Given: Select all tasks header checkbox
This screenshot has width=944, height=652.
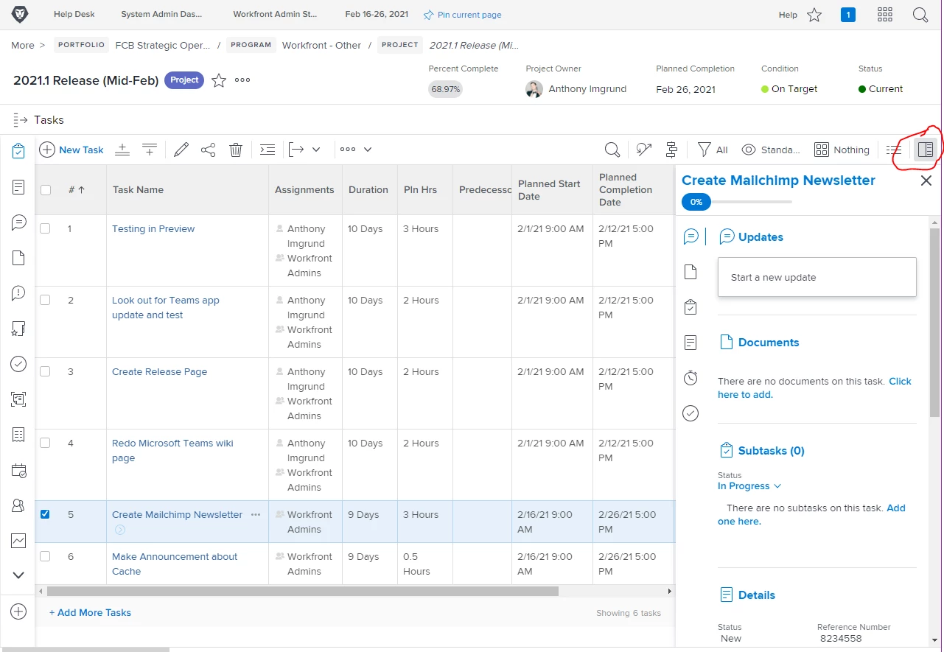Looking at the screenshot, I should pyautogui.click(x=46, y=190).
